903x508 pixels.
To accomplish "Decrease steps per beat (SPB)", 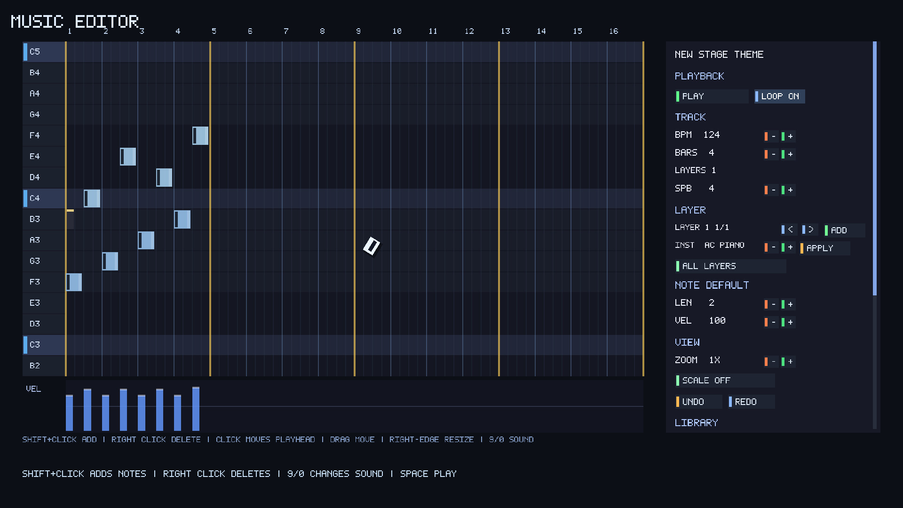I will coord(771,190).
